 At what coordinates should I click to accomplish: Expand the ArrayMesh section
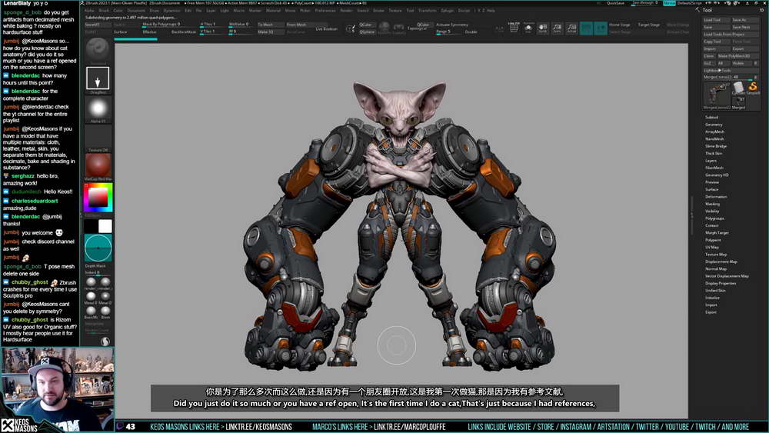click(x=714, y=132)
